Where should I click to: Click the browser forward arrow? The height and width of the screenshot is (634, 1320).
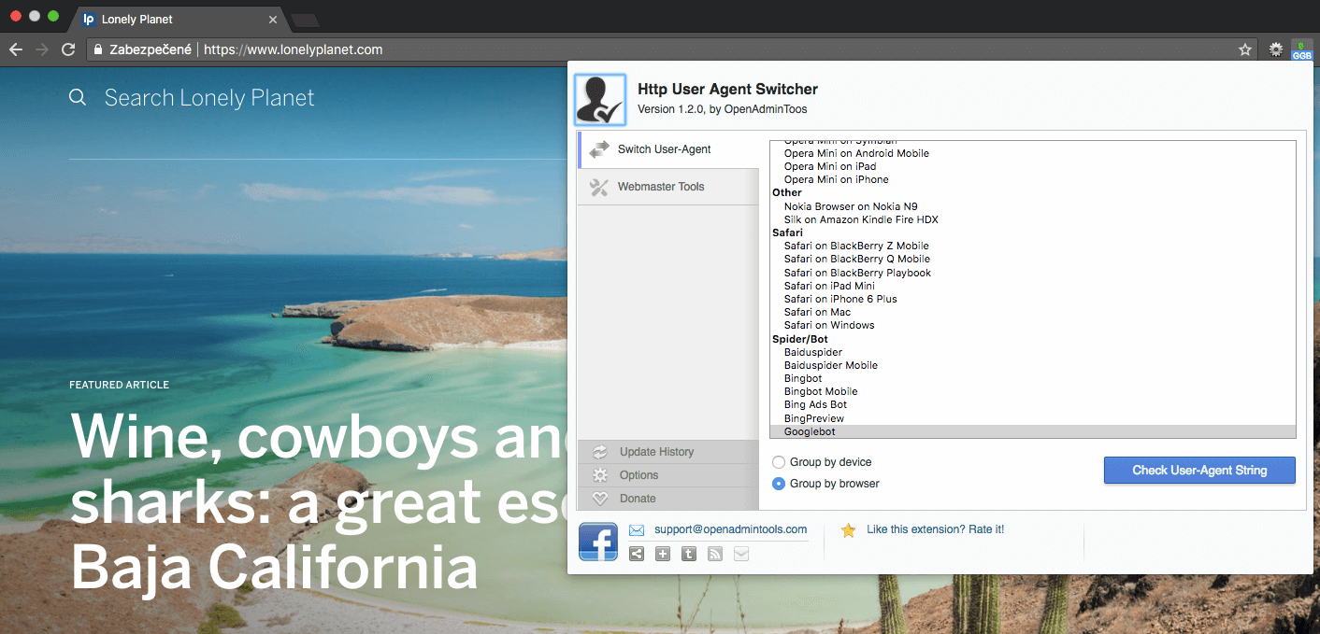point(41,49)
